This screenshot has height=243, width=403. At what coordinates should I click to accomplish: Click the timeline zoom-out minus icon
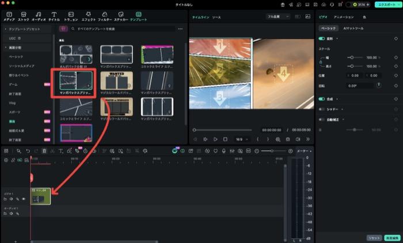tap(257, 151)
